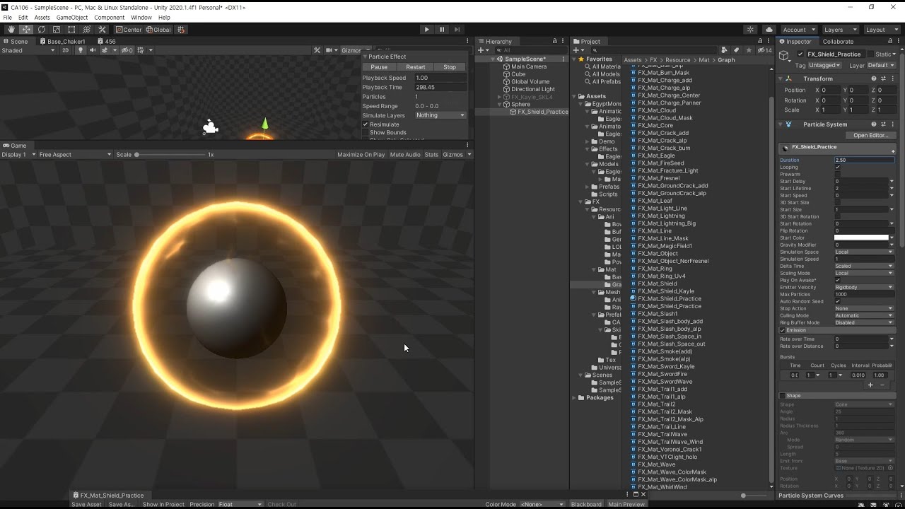Open custom editor tools

click(102, 30)
